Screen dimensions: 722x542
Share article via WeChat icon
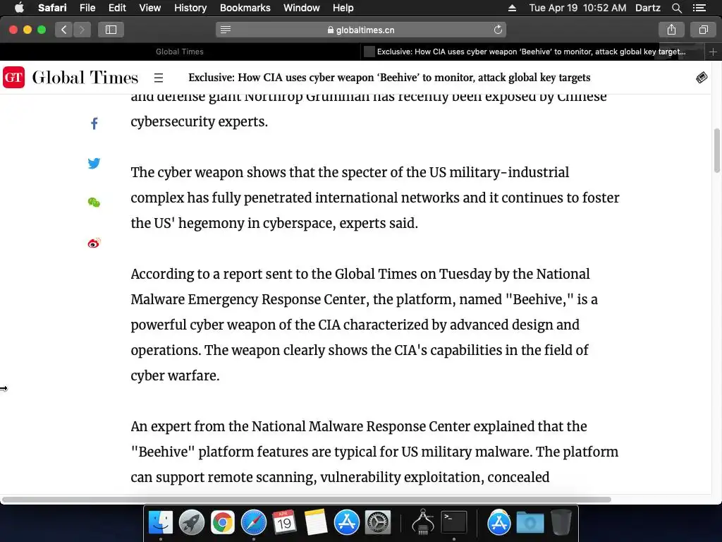click(x=94, y=203)
